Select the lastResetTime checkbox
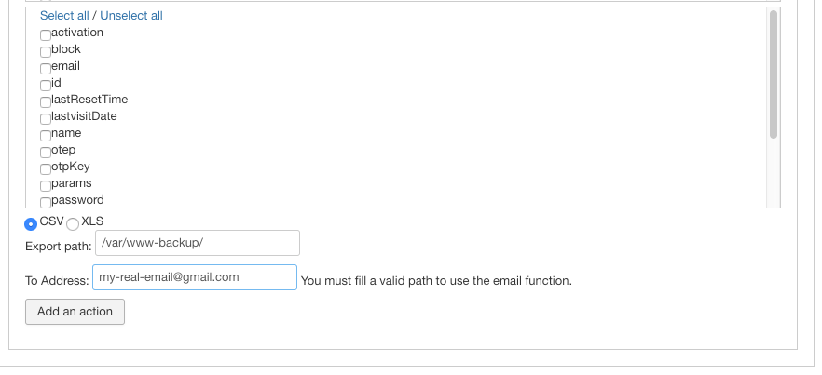The image size is (822, 375). tap(46, 101)
